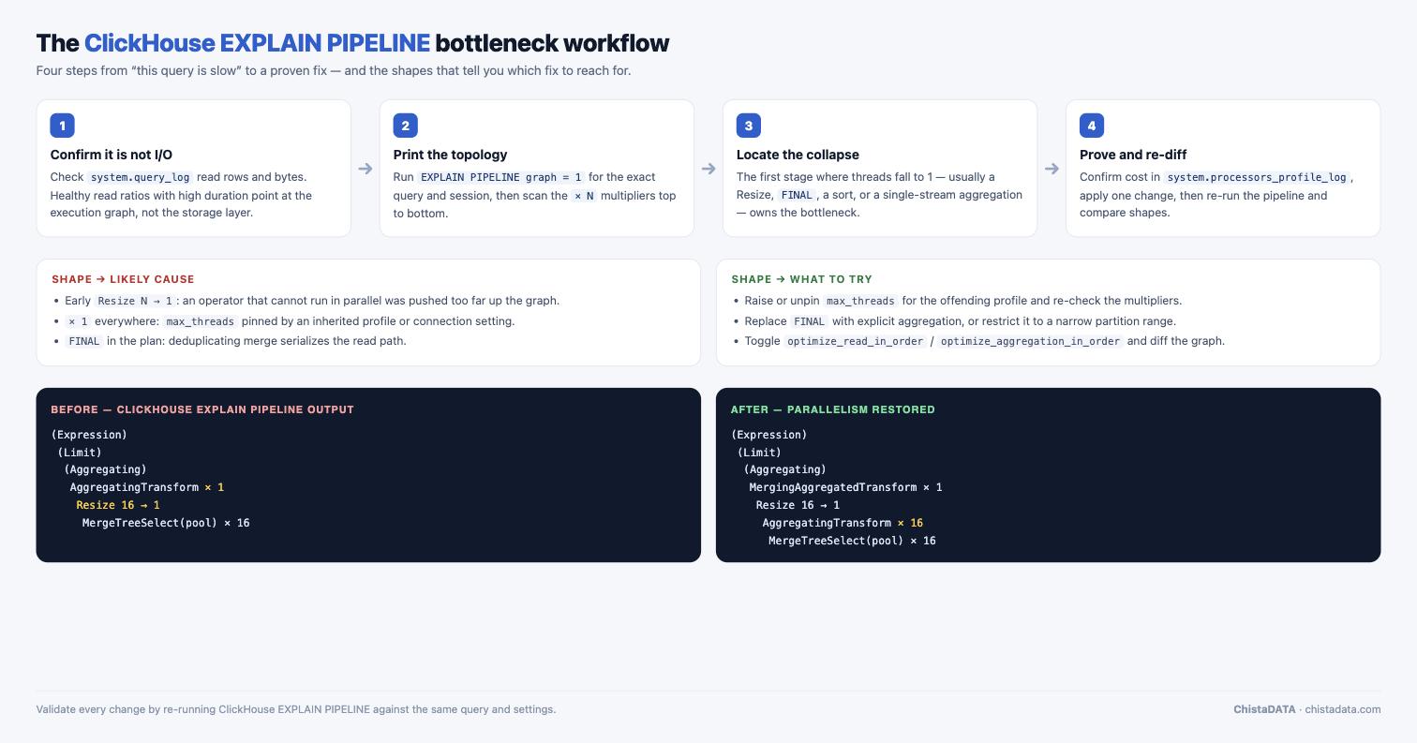Click "MergingAggregatedTransform × 1" line

845,487
